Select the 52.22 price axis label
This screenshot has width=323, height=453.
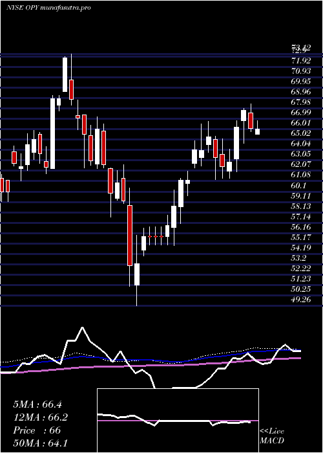(301, 269)
